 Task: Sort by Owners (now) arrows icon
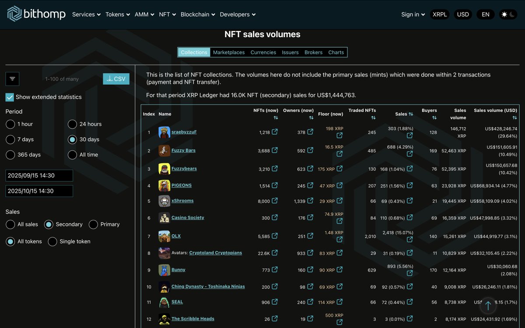pyautogui.click(x=311, y=118)
